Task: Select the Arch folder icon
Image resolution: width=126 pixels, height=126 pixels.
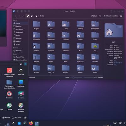Action: (x=51, y=24)
